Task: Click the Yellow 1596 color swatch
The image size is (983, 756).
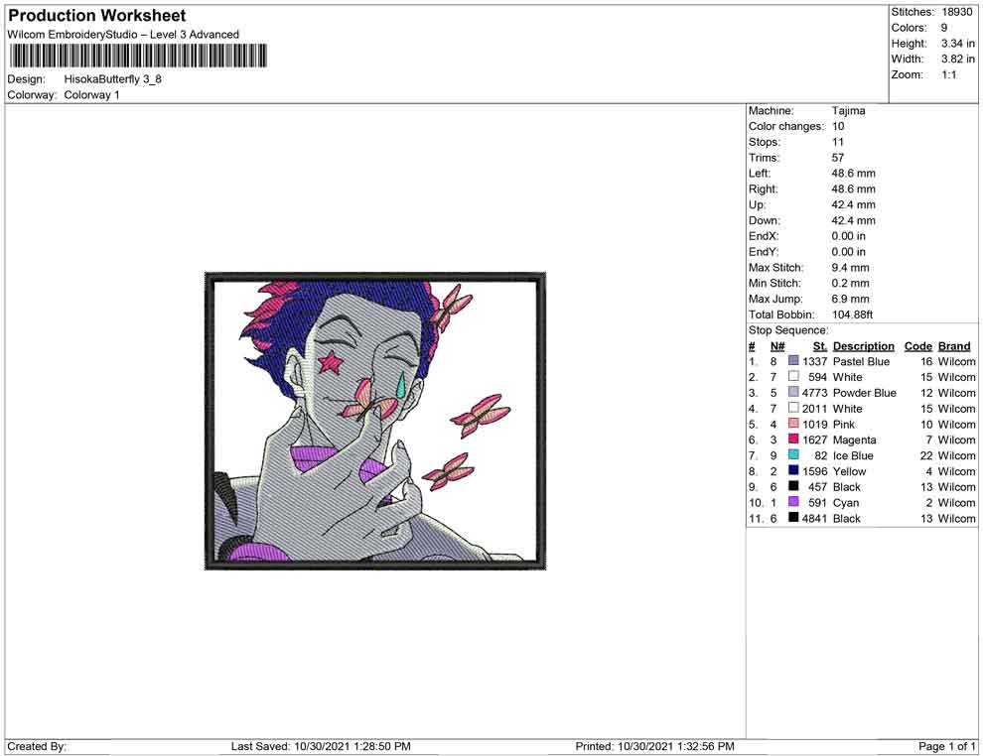Action: (x=793, y=470)
